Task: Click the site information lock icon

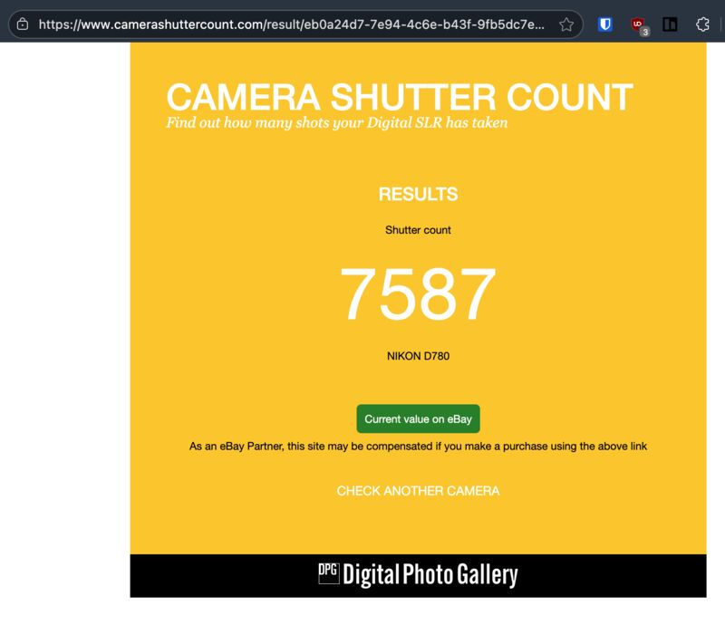Action: pyautogui.click(x=24, y=24)
